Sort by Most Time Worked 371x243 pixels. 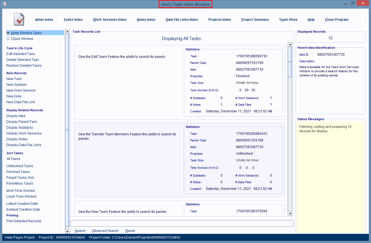(21, 191)
